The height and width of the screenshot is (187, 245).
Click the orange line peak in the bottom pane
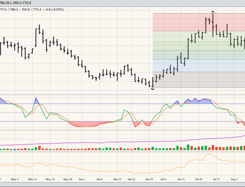[x=209, y=154]
